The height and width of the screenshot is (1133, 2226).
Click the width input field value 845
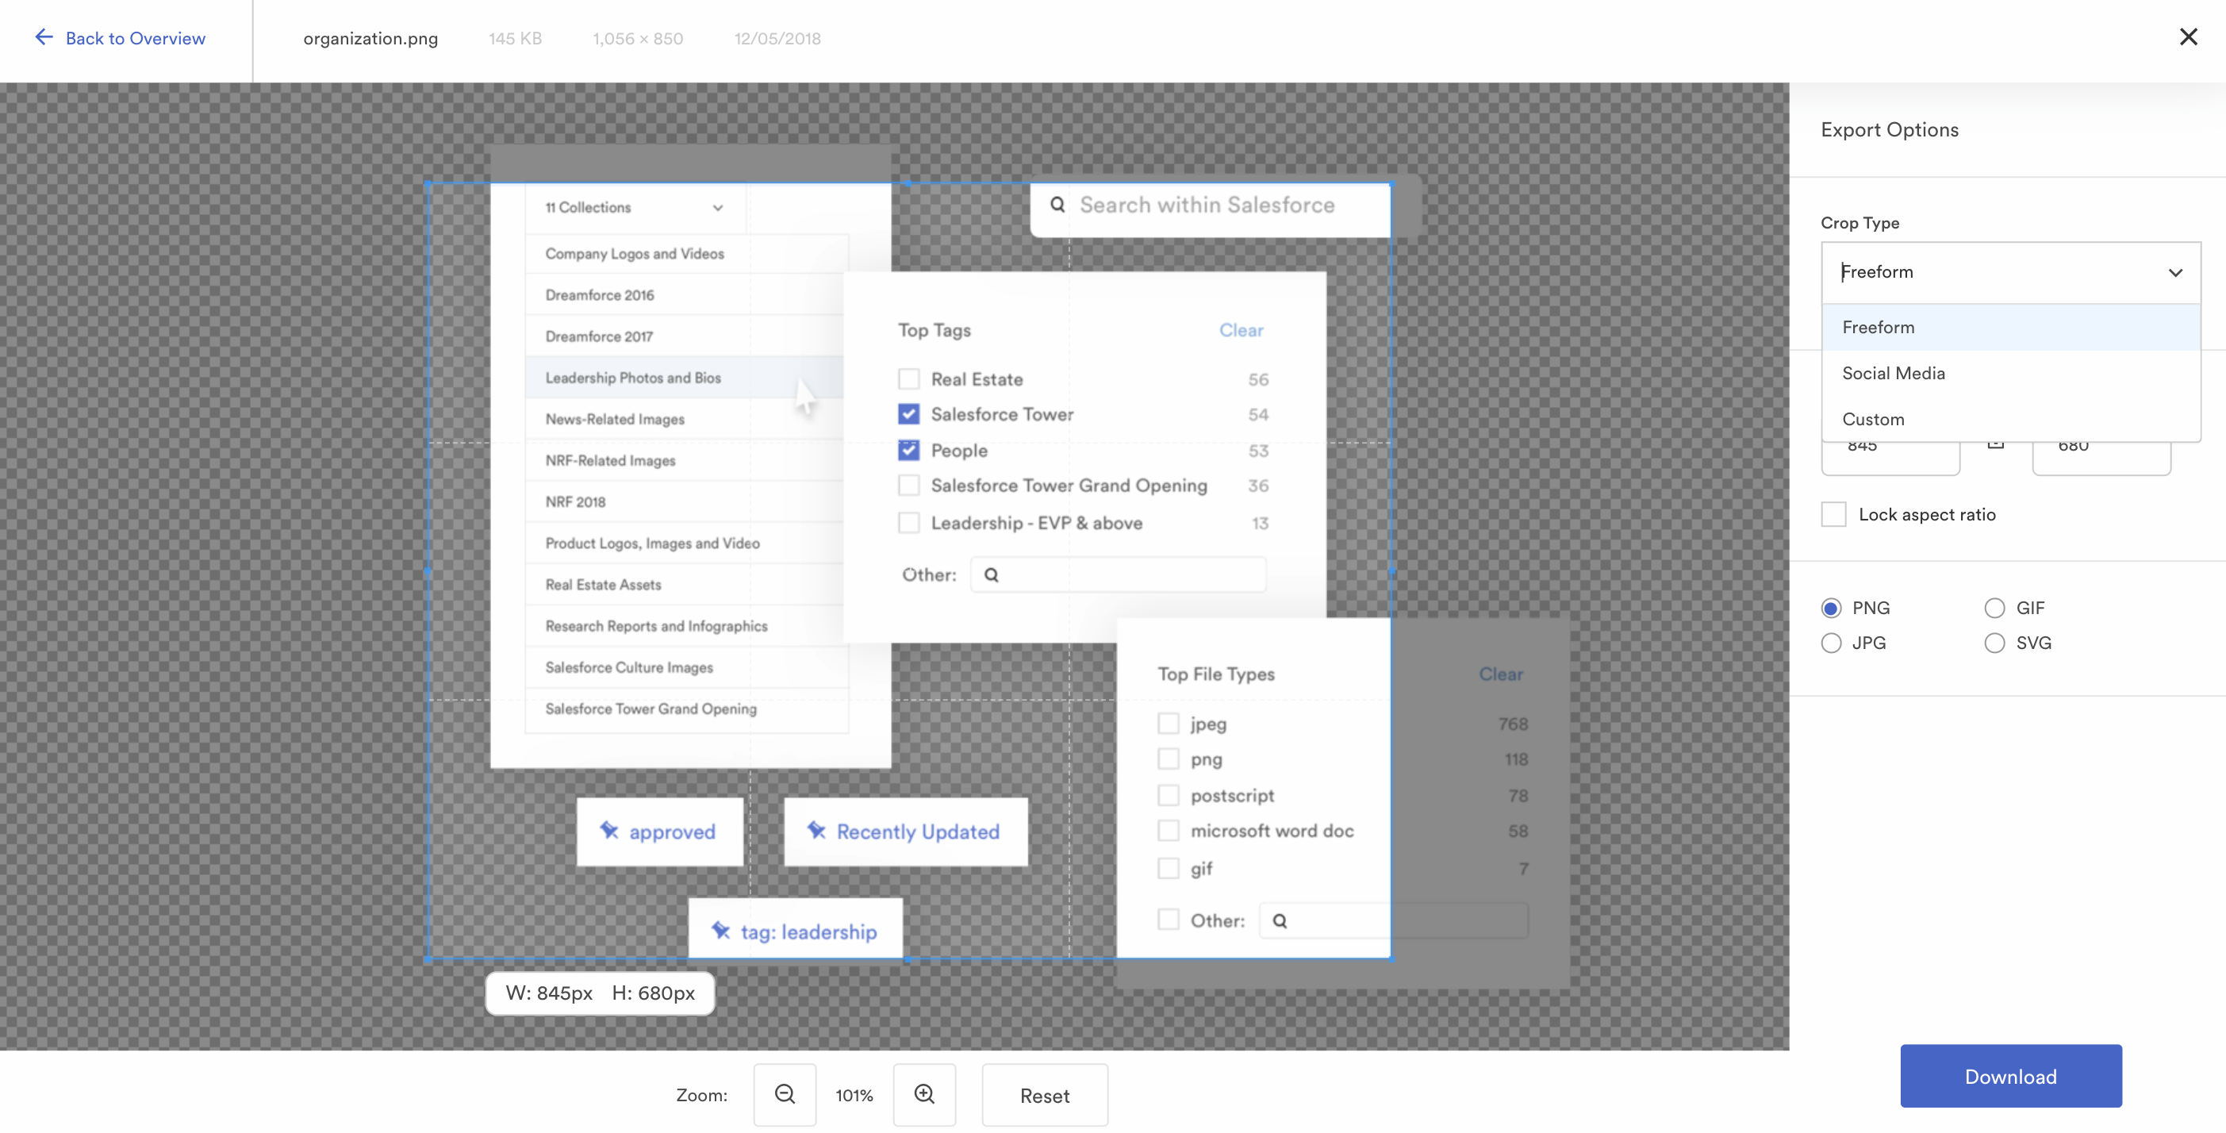click(1890, 445)
